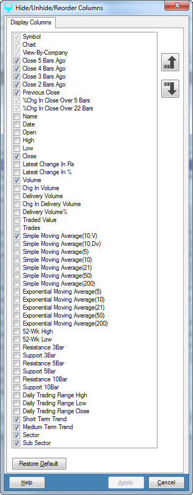Enable Exponential Moving Average(50)
Viewport: 193px width, 495px height.
[17, 315]
